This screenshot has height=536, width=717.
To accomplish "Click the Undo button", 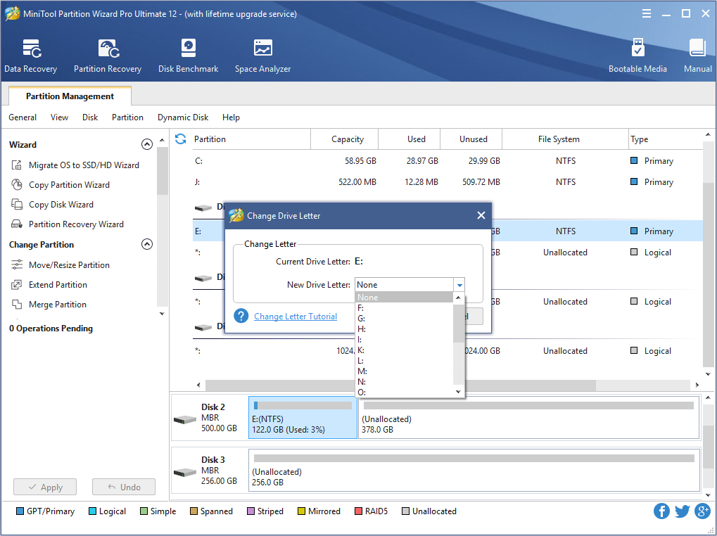I will click(x=123, y=487).
